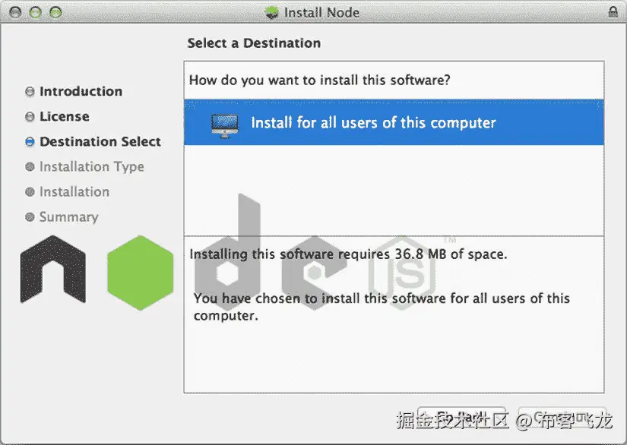This screenshot has height=445, width=627.
Task: Click the Node package icon beside title
Action: pyautogui.click(x=272, y=12)
